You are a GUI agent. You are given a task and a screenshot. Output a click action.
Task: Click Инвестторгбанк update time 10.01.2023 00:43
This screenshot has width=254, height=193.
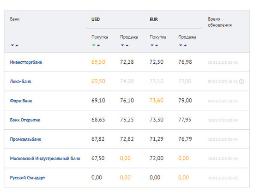[223, 62]
